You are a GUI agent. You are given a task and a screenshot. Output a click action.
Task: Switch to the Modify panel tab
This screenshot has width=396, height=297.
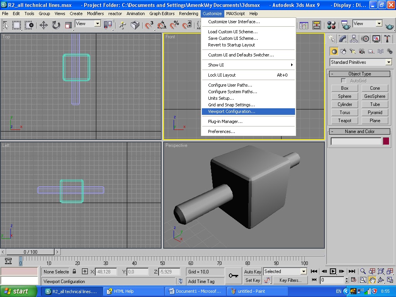343,39
